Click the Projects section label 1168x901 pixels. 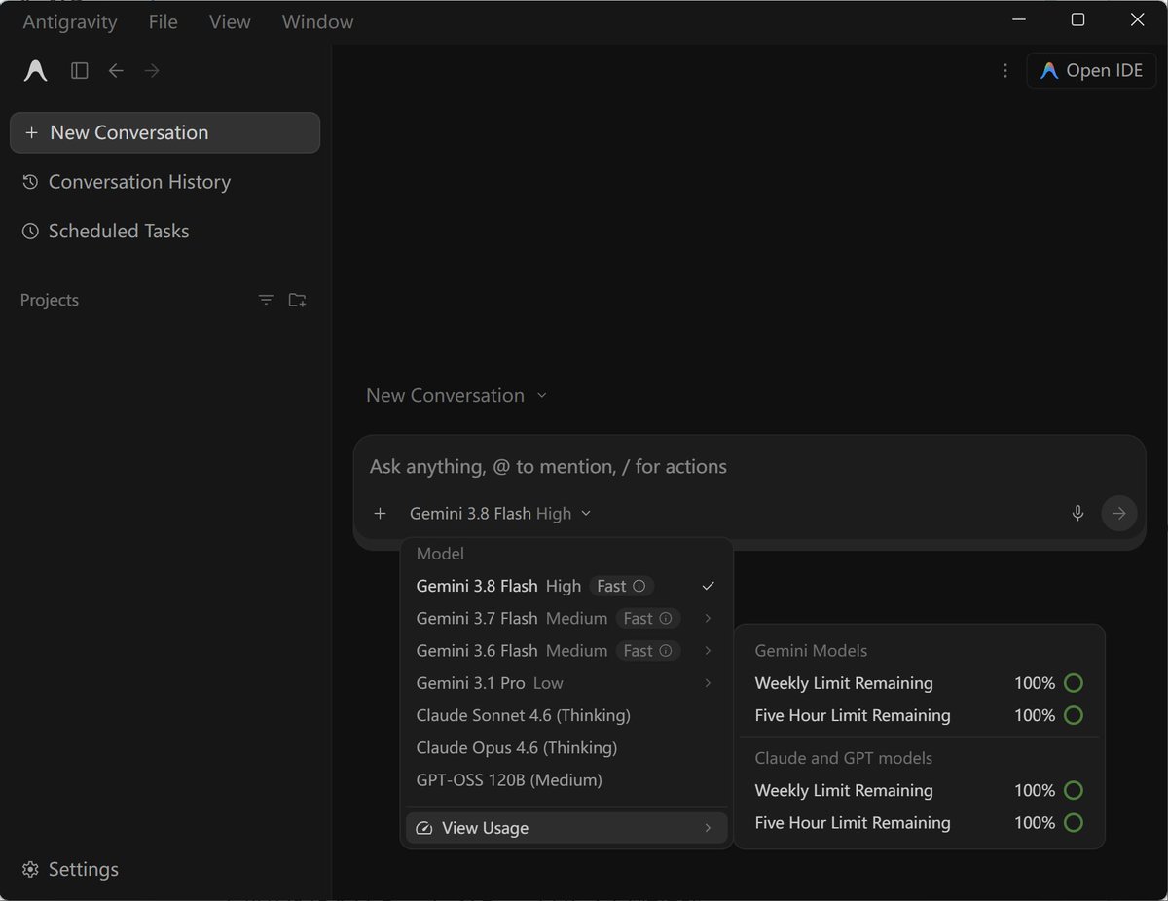50,300
